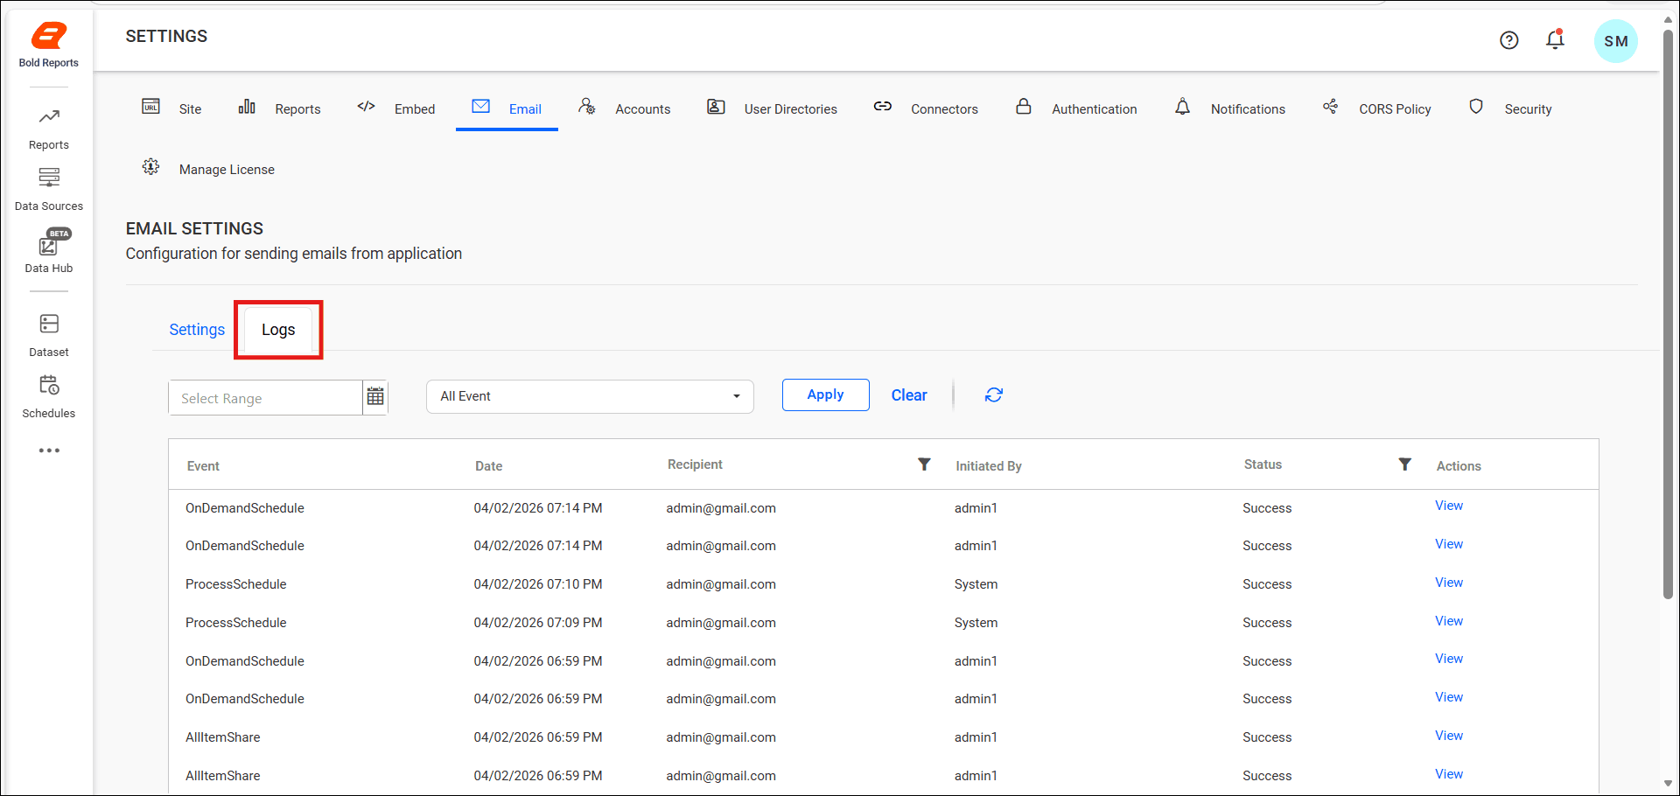Apply the selected log filters
Viewport: 1680px width, 796px height.
tap(825, 395)
